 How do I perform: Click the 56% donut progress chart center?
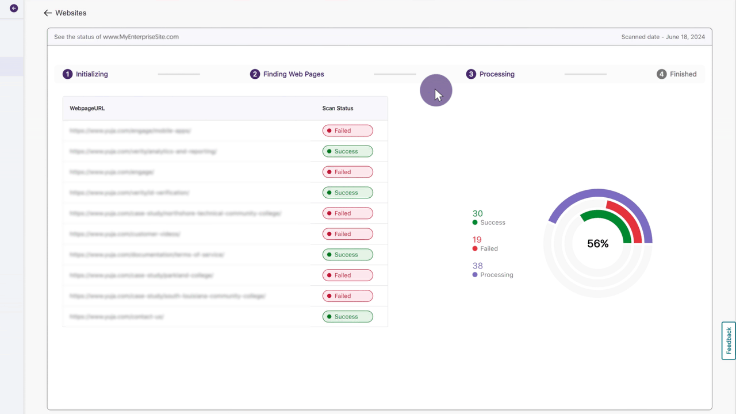coord(597,244)
